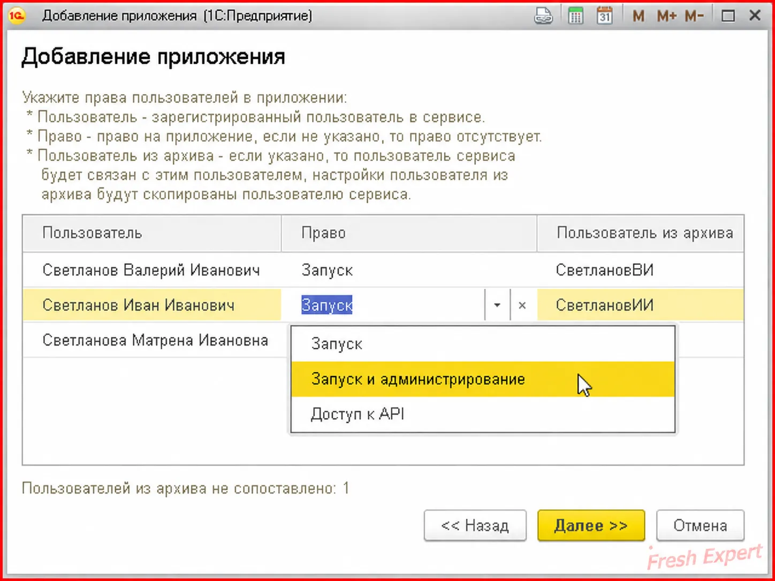Open the calendar icon
Screen dimensions: 775x581
point(605,16)
